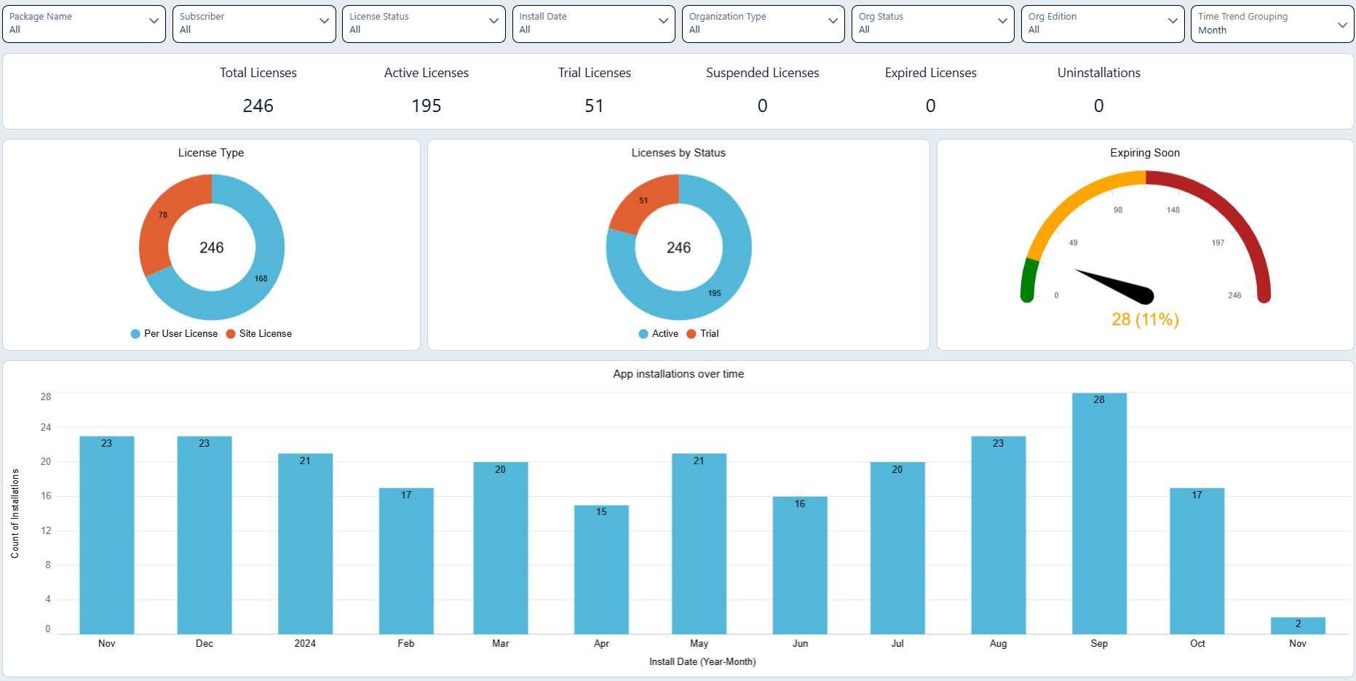Open the License Status dropdown

(423, 23)
